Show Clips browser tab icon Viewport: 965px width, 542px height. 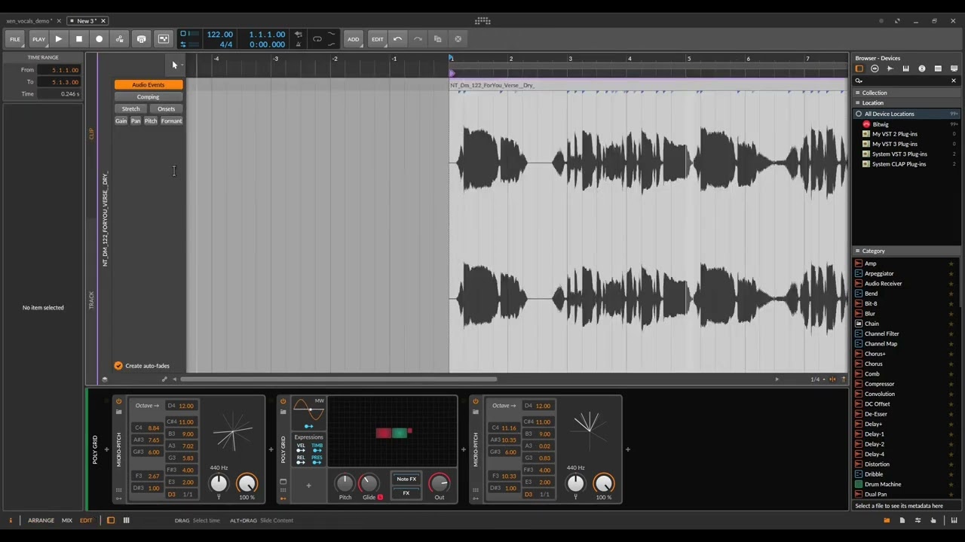(x=938, y=69)
